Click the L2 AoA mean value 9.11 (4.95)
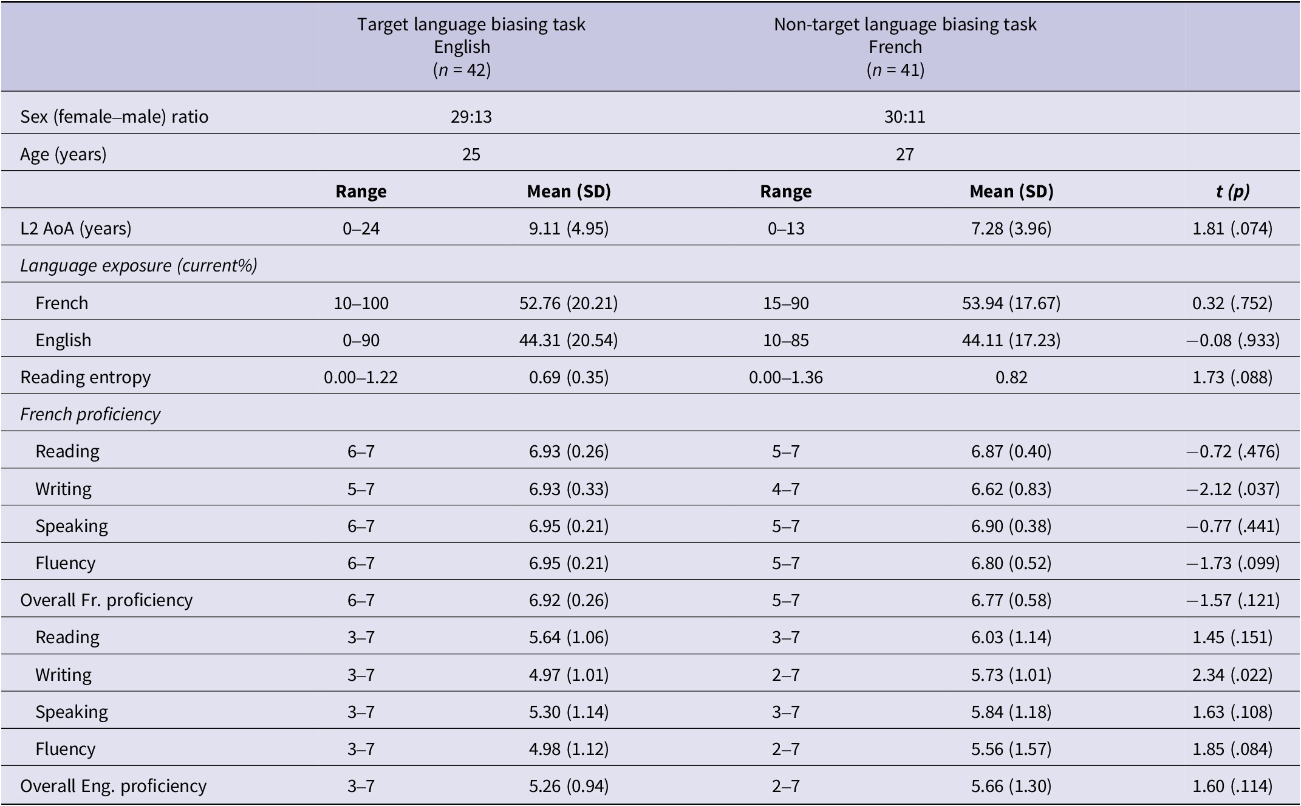This screenshot has height=806, width=1301. 569,228
